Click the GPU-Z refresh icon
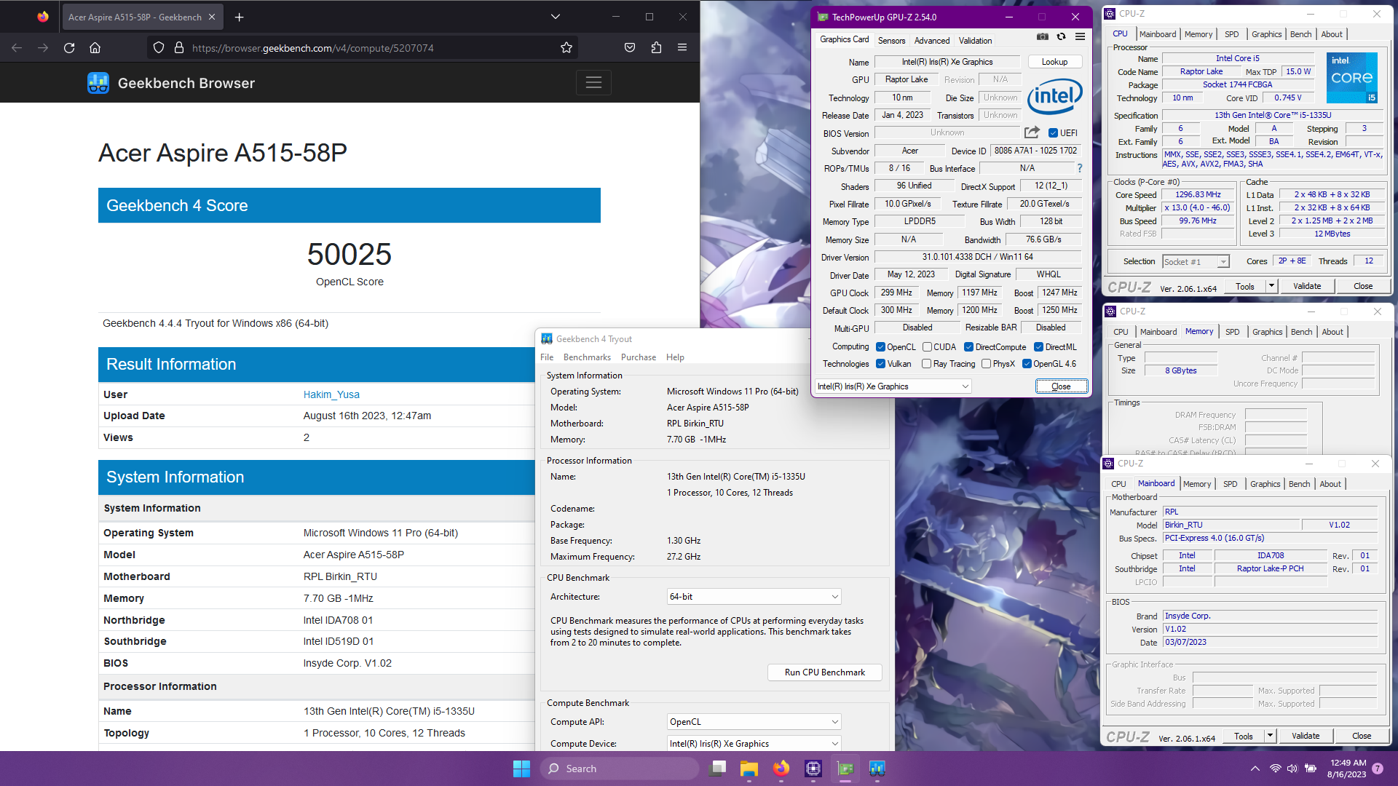The width and height of the screenshot is (1398, 786). click(x=1062, y=36)
